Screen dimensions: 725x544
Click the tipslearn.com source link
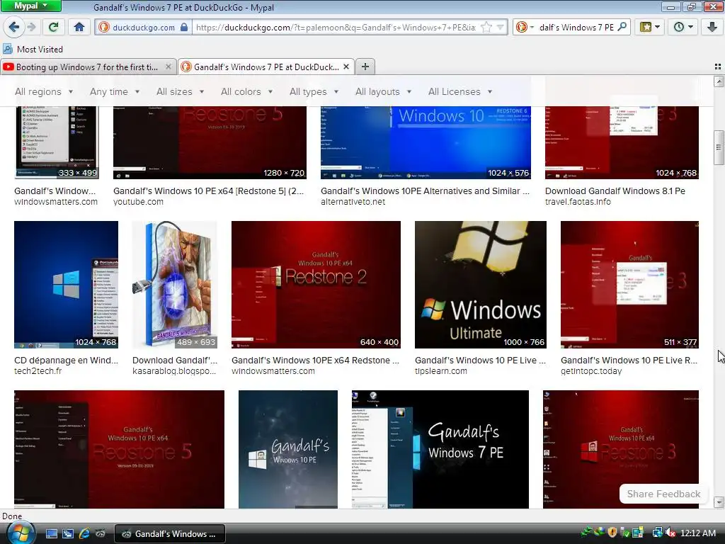click(440, 371)
